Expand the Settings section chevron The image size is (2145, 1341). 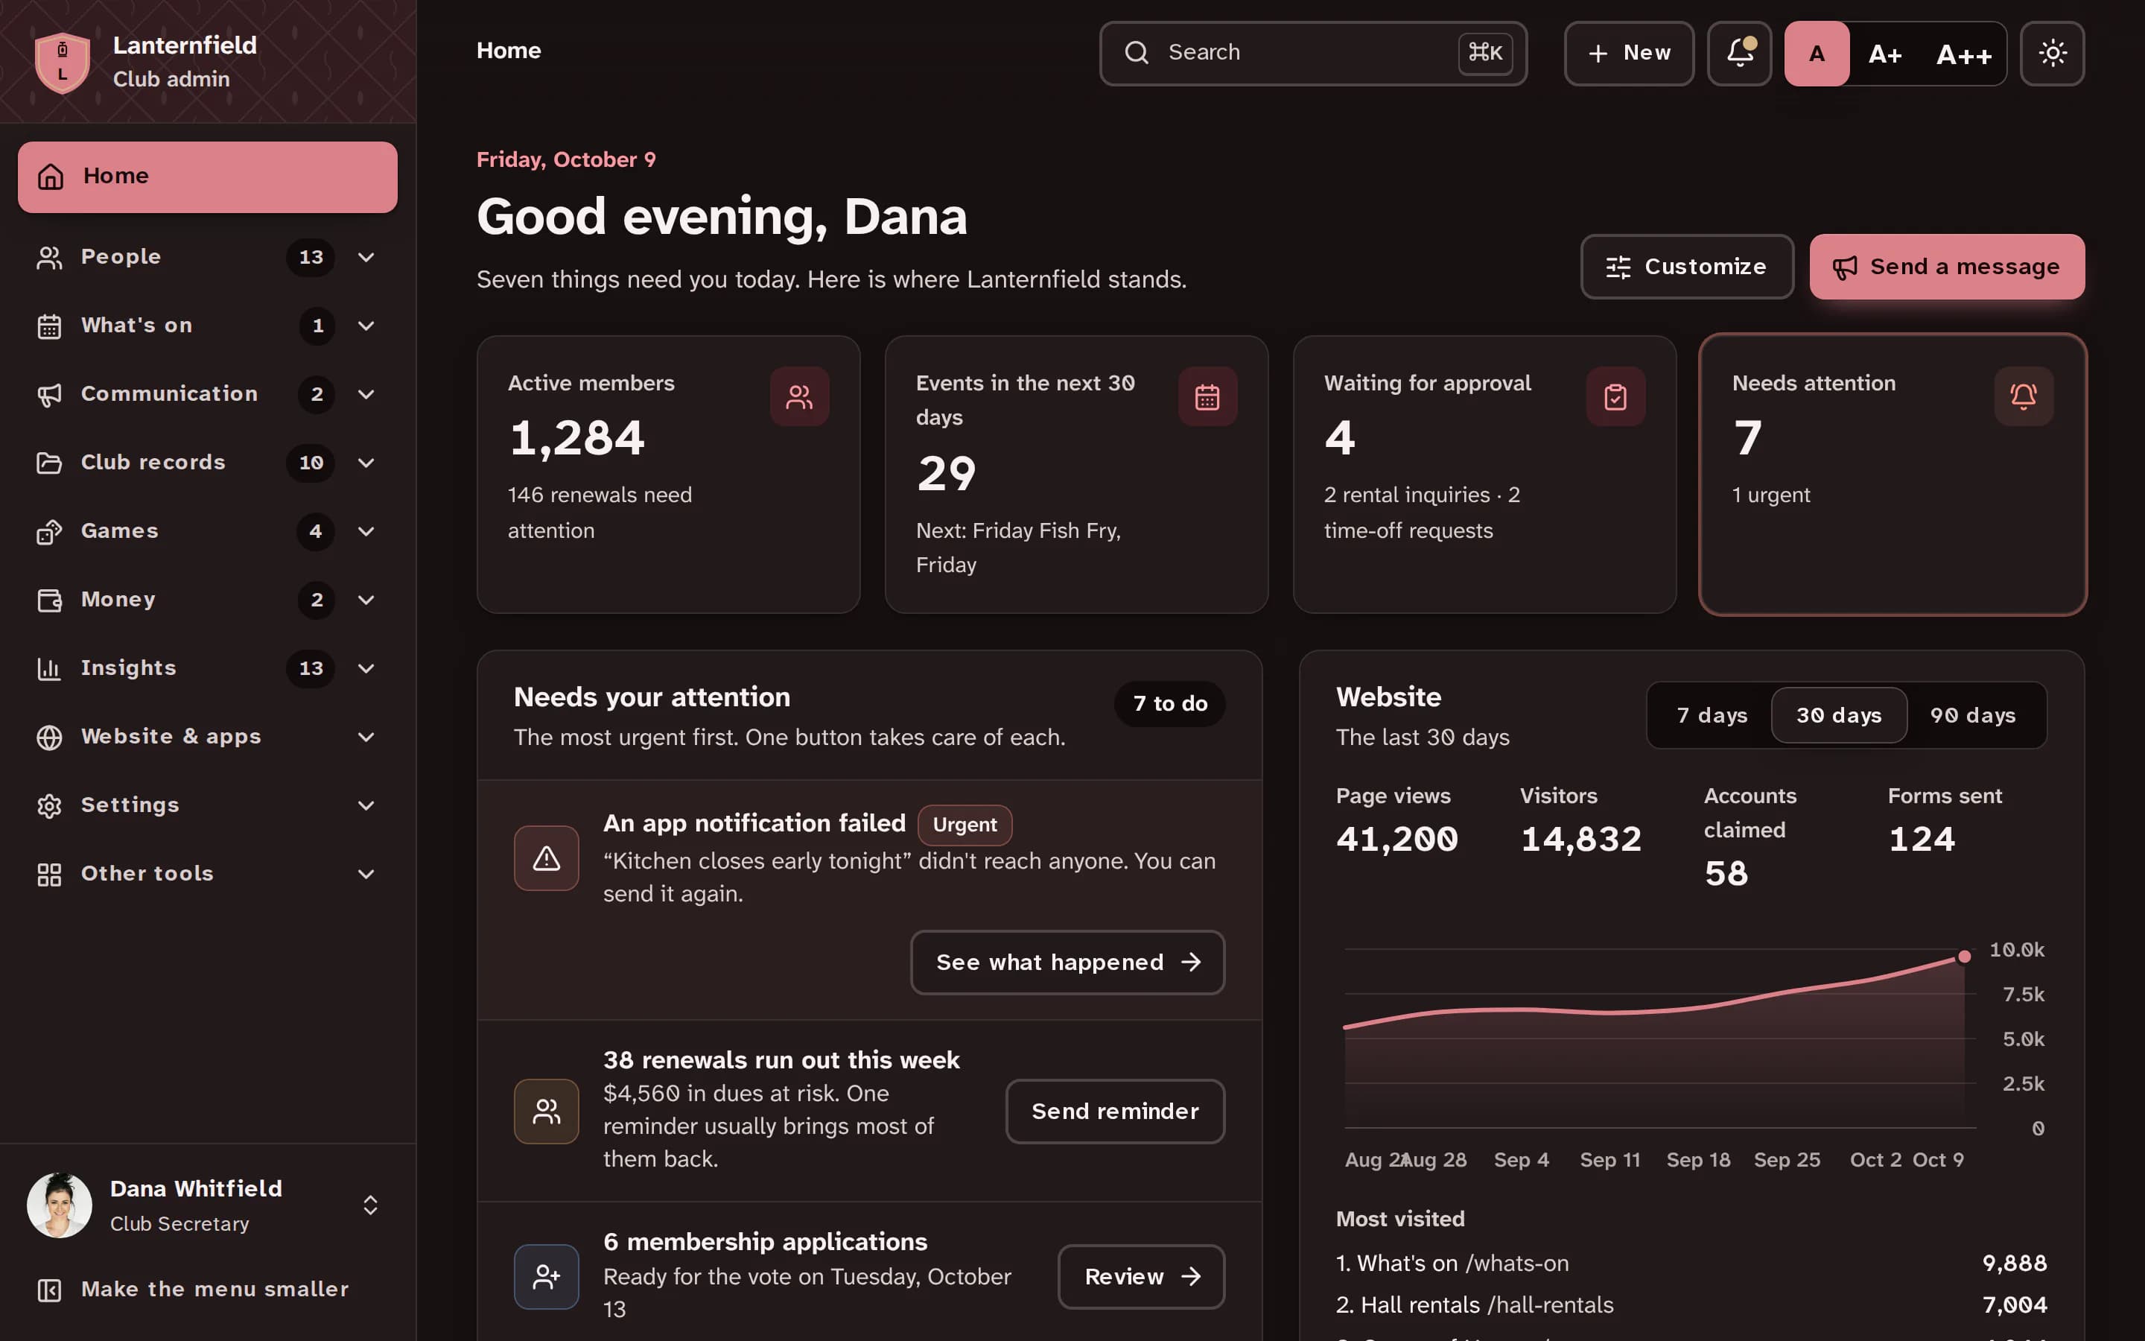pyautogui.click(x=366, y=805)
